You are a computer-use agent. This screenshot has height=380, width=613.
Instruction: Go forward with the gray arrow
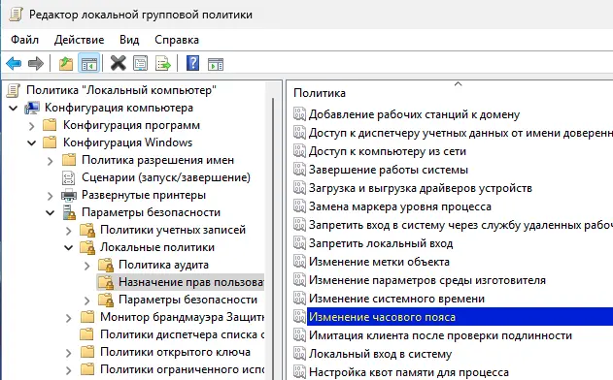(36, 63)
